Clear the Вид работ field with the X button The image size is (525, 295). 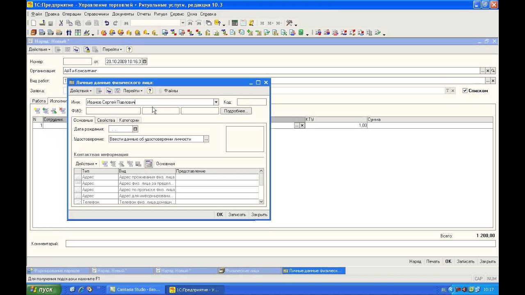point(493,81)
